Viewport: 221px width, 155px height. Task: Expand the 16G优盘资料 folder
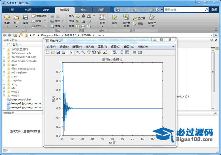[4, 49]
